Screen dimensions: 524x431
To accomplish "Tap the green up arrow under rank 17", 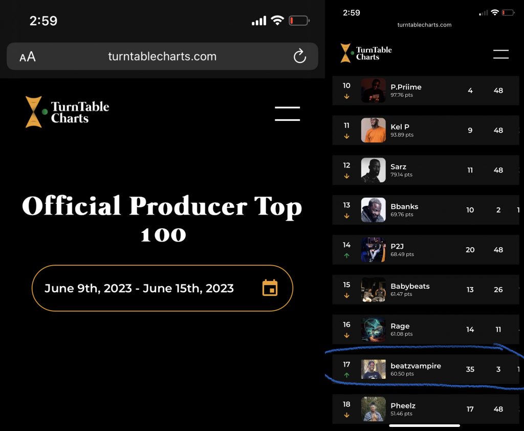I will 346,375.
